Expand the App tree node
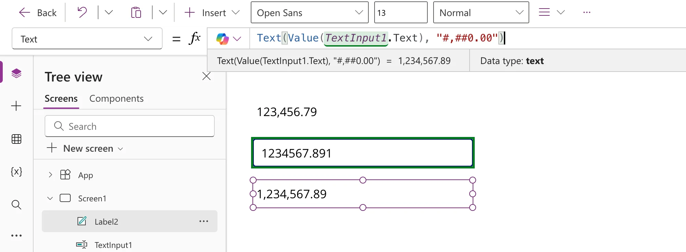The height and width of the screenshot is (252, 686). 50,175
